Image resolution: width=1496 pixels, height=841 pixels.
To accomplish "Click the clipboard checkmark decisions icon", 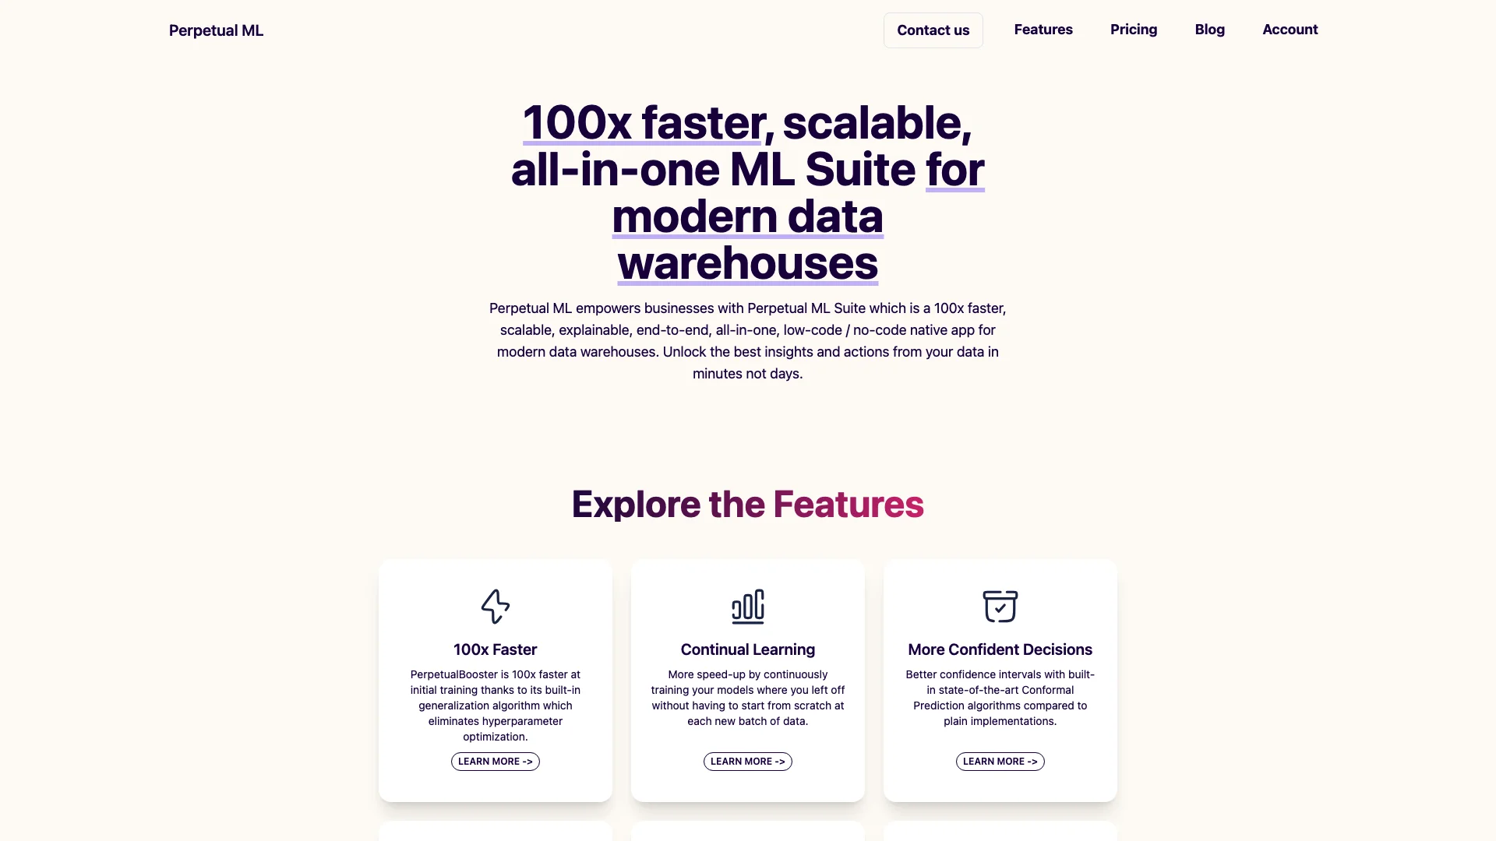I will tap(1000, 606).
